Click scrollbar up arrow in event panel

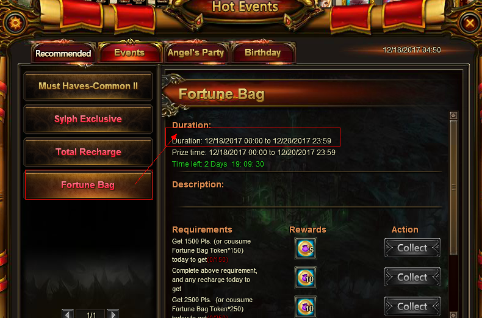[453, 115]
